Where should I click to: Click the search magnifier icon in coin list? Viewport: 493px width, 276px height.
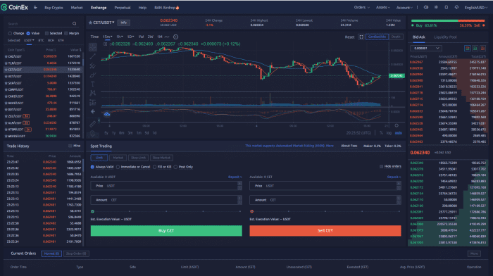pos(74,23)
